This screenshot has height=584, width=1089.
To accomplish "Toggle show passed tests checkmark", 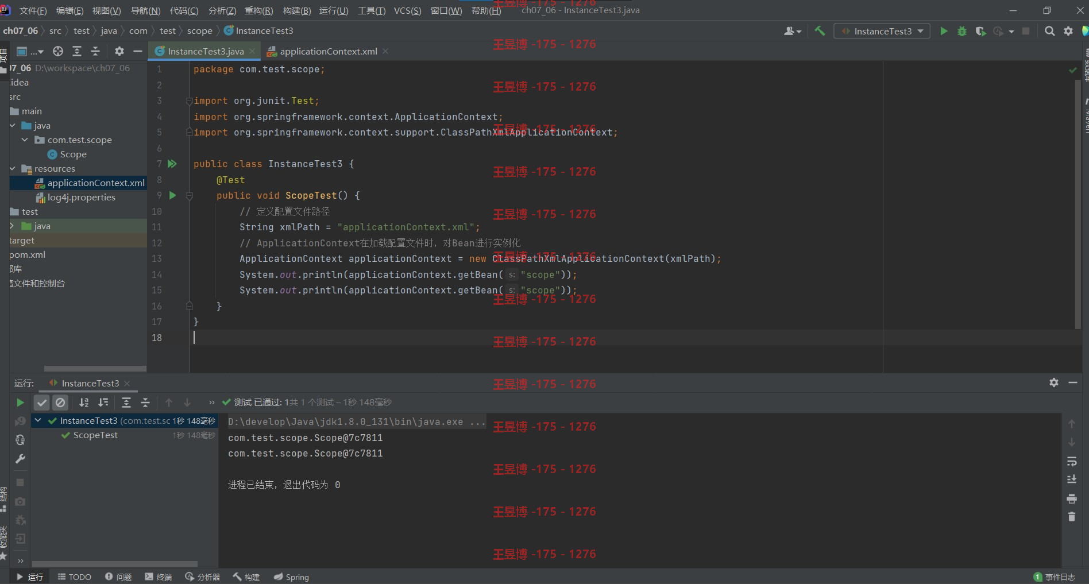I will [42, 403].
